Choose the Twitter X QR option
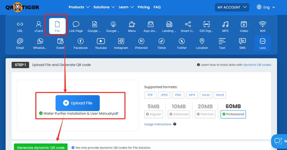Image resolution: width=287 pixels, height=150 pixels. [182, 44]
